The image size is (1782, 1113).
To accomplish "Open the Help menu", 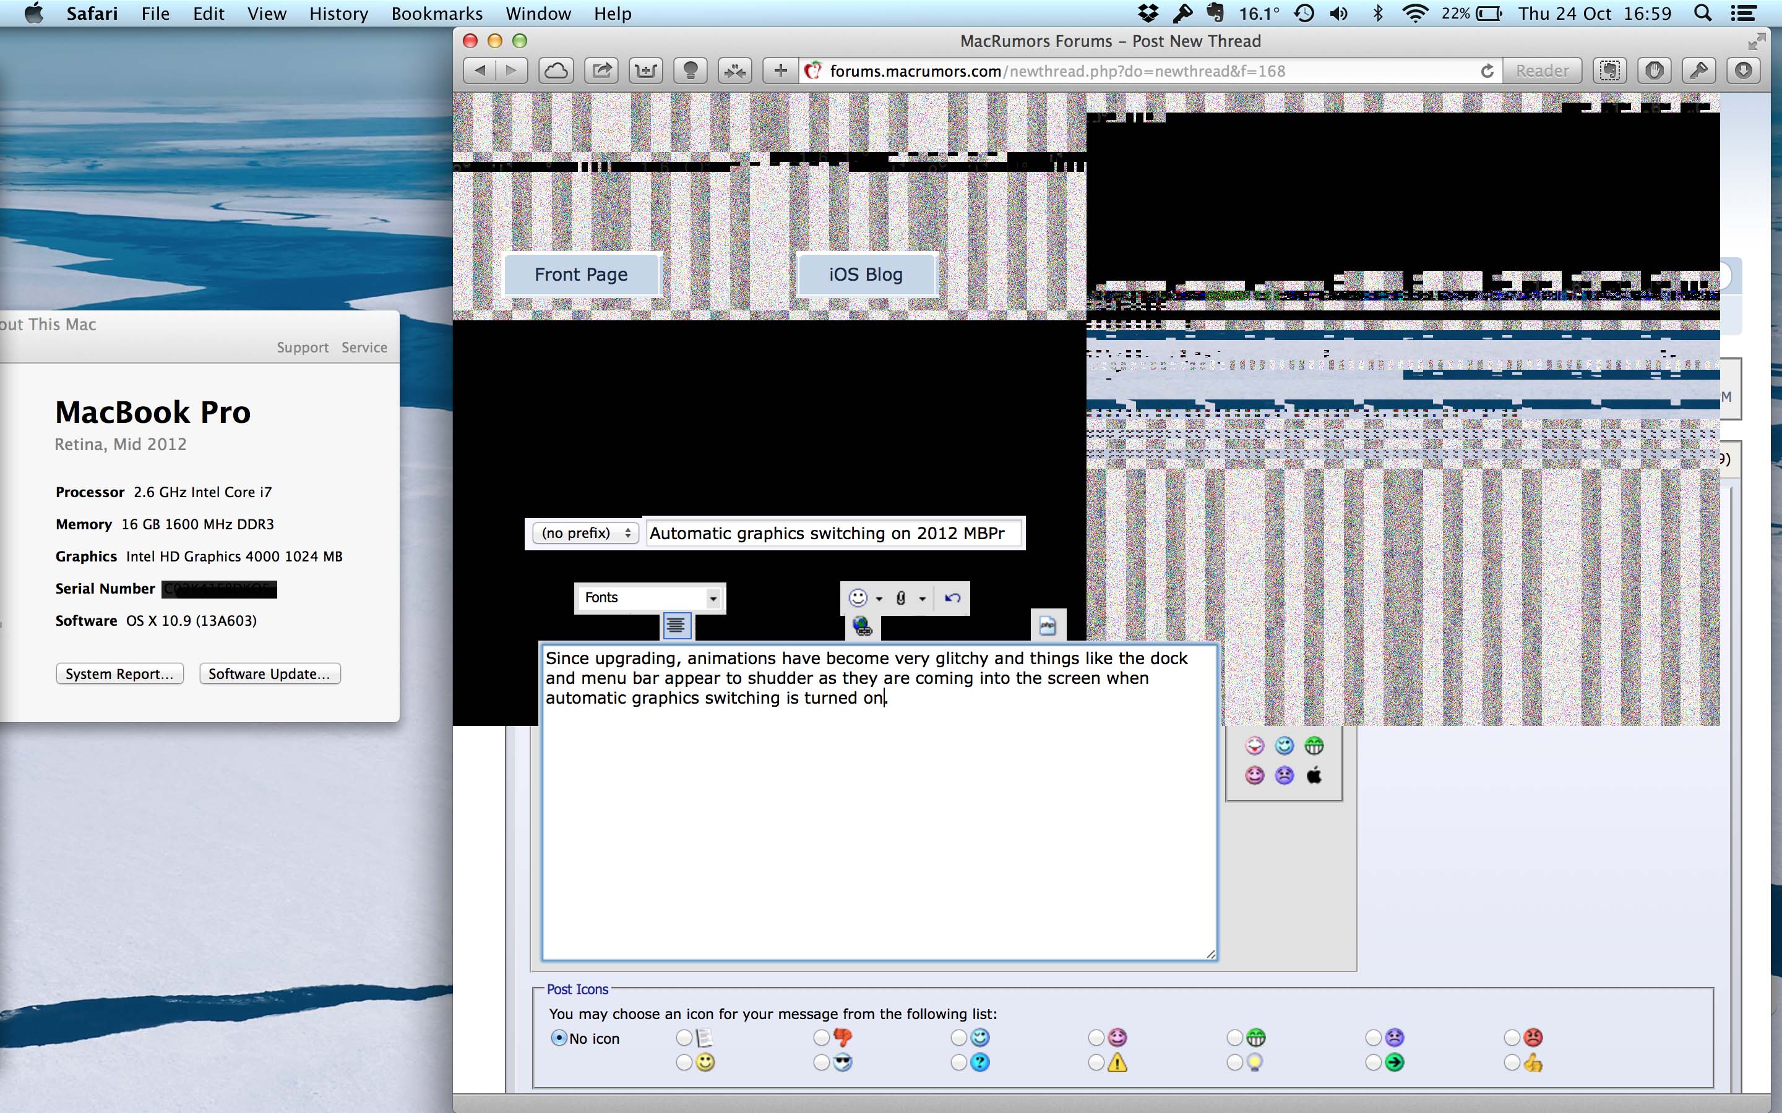I will (613, 13).
